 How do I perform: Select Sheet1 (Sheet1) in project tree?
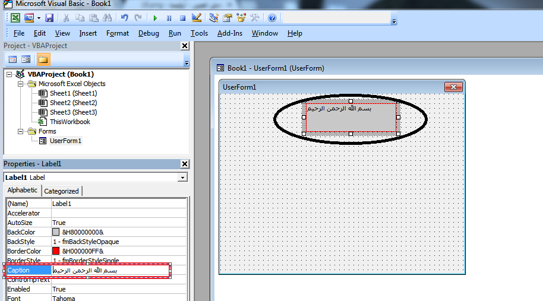[73, 93]
